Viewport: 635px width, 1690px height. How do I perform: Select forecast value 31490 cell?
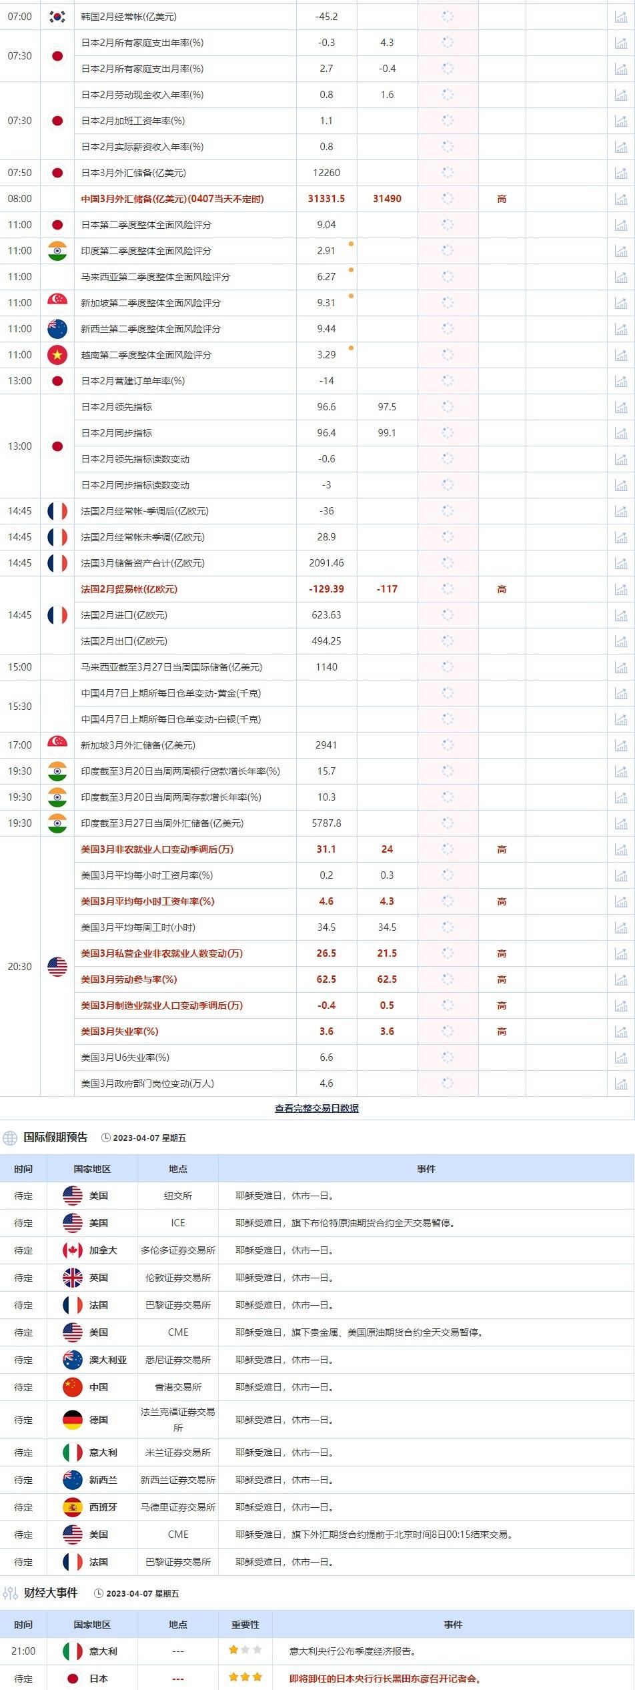point(387,199)
